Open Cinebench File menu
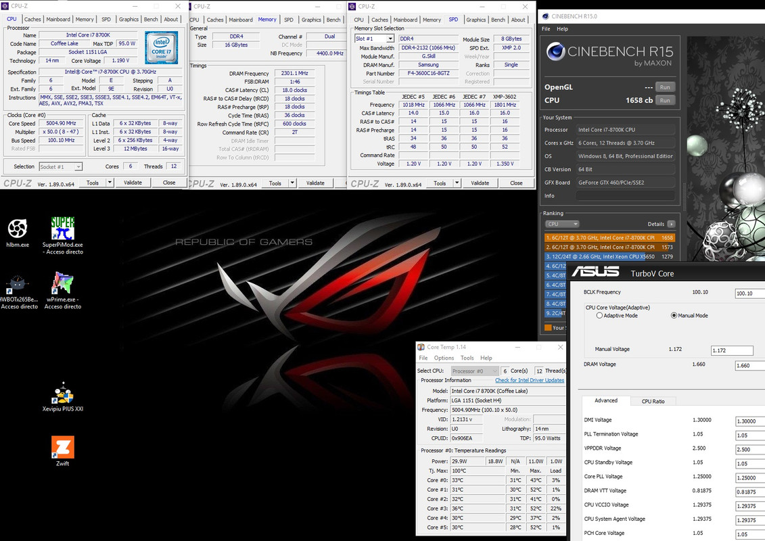 (546, 29)
